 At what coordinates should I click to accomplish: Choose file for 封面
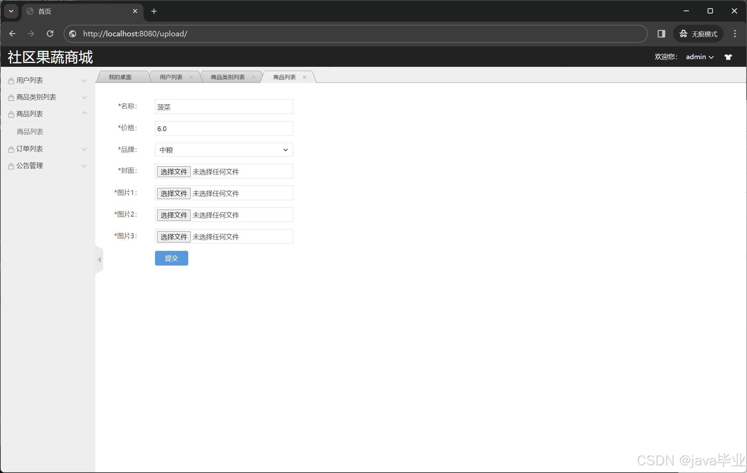(x=174, y=171)
